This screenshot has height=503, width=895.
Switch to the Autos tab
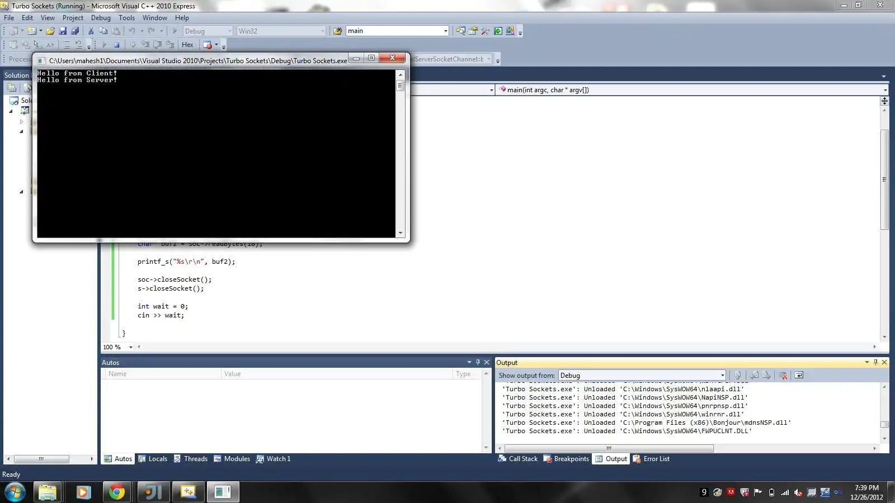(118, 459)
